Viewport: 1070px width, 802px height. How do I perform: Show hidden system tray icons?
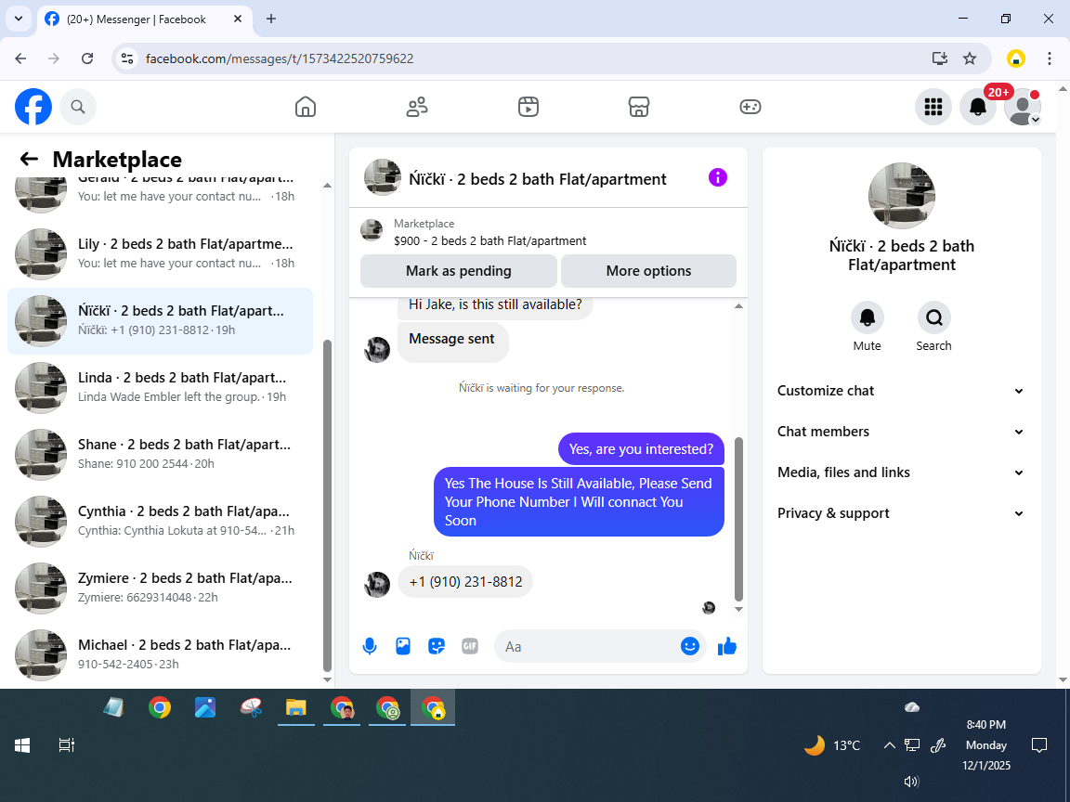[x=889, y=745]
